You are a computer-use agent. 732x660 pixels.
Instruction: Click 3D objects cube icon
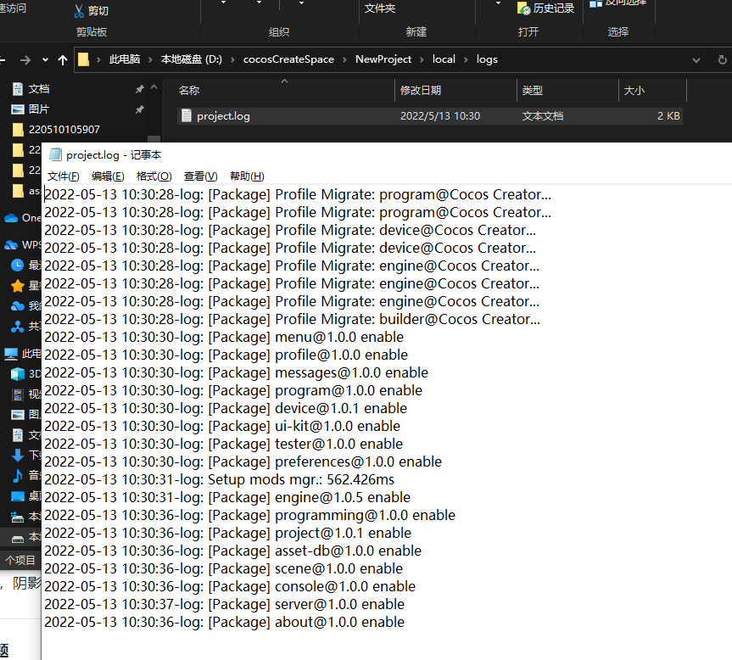(x=17, y=374)
